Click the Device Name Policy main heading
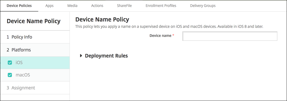Image resolution: width=287 pixels, height=101 pixels. pyautogui.click(x=102, y=19)
